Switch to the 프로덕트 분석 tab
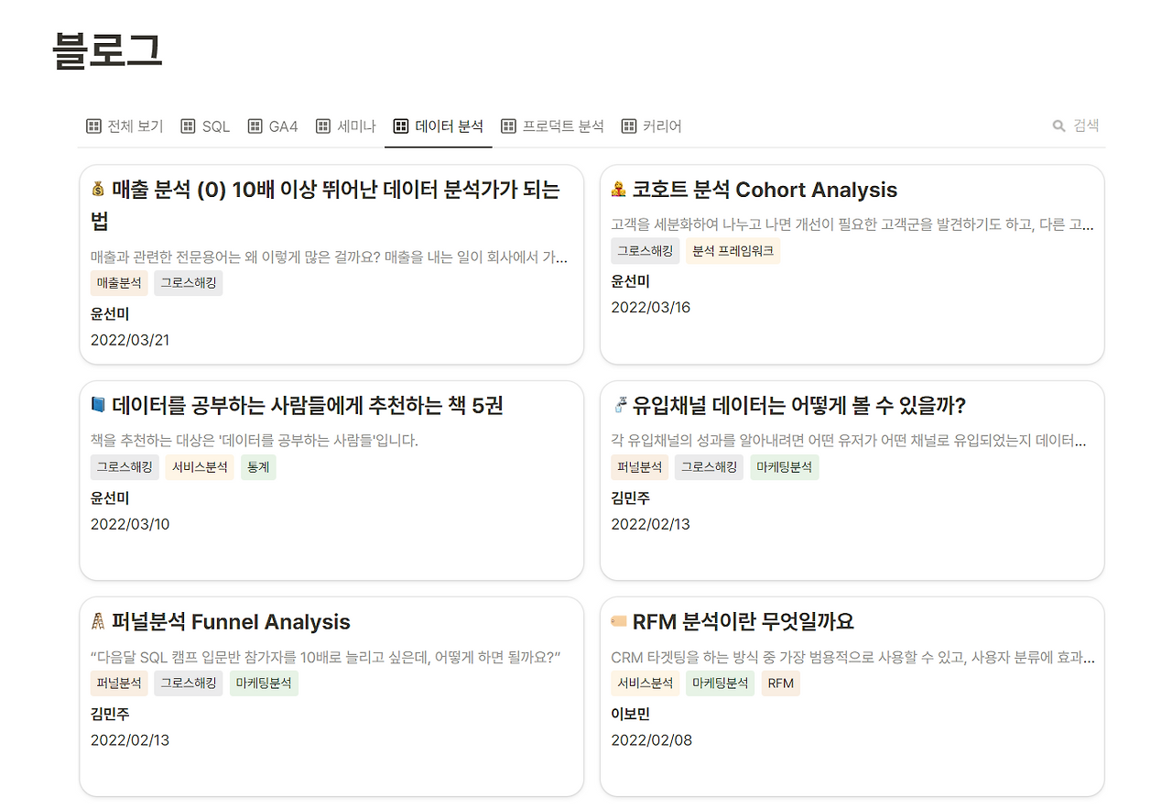The height and width of the screenshot is (809, 1172). click(x=562, y=126)
